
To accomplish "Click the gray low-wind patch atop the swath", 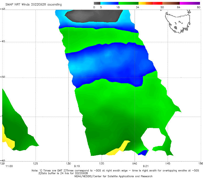I will point(94,16).
